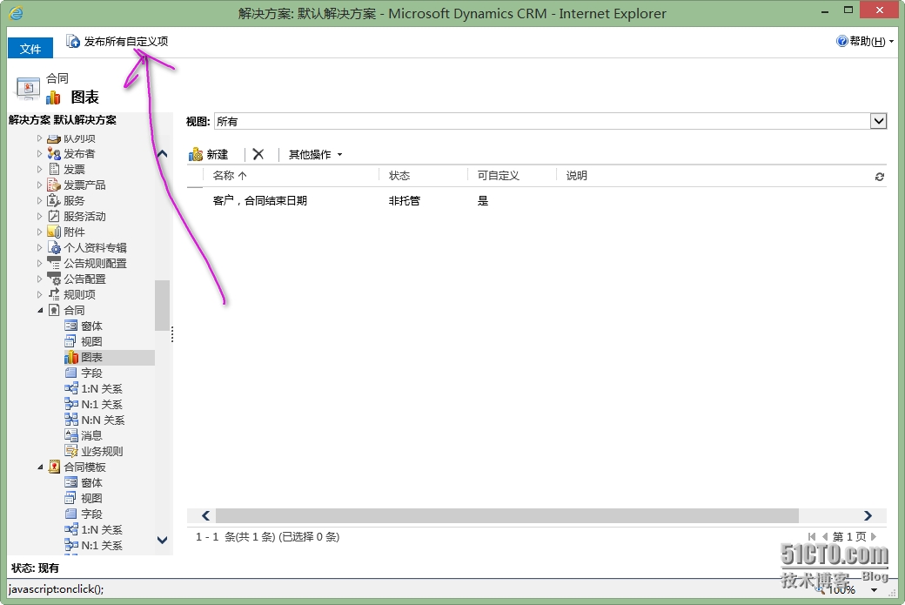The width and height of the screenshot is (905, 605).
Task: Select the 规则项 entity icon
Action: coord(54,294)
